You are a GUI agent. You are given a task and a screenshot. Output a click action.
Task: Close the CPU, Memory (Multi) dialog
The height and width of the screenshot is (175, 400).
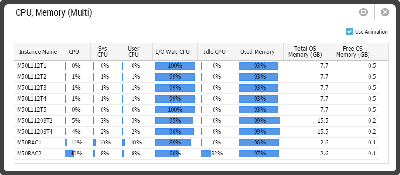385,12
